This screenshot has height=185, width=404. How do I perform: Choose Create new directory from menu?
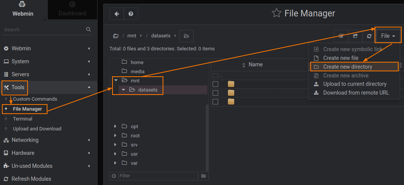tap(347, 67)
